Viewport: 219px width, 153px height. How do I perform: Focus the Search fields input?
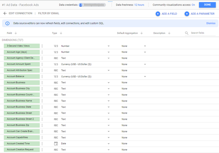203,33
